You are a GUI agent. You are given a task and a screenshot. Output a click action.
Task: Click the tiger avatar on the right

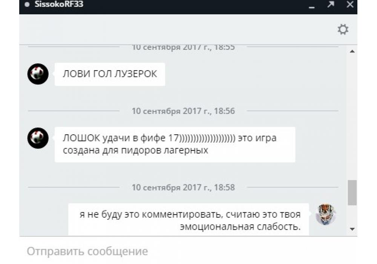[326, 214]
